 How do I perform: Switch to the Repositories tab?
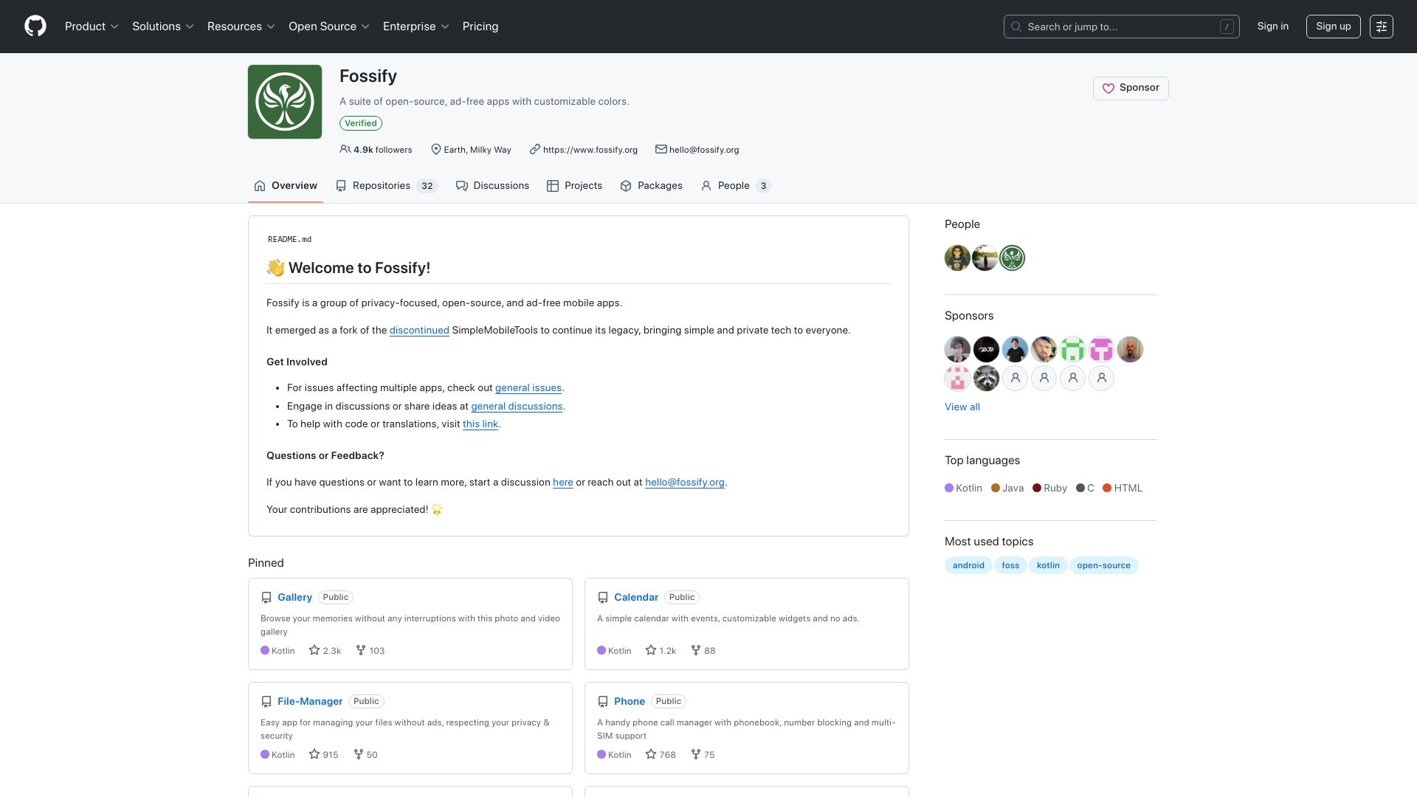(387, 186)
